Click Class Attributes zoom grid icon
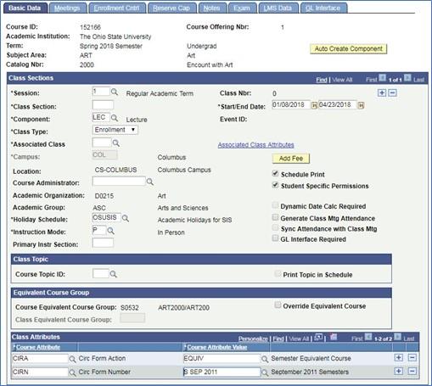432x386 pixels. 318,338
